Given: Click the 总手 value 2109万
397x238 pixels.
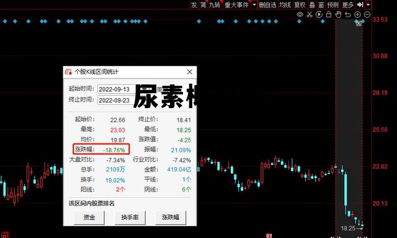Looking at the screenshot, I should 115,170.
